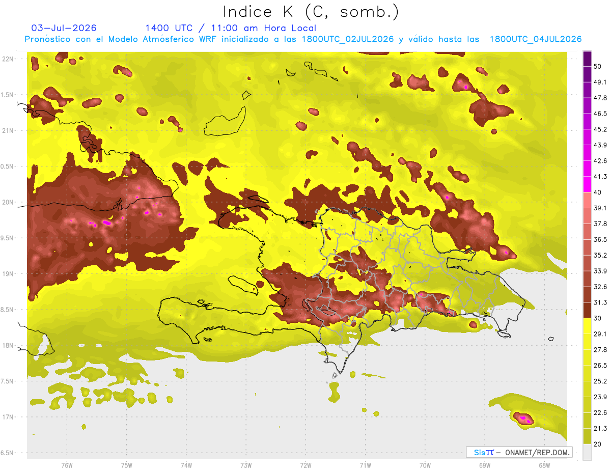Click the colorbar value 21.3

click(x=601, y=429)
